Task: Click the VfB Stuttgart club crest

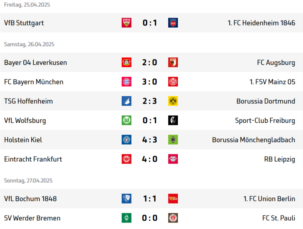Action: (126, 23)
